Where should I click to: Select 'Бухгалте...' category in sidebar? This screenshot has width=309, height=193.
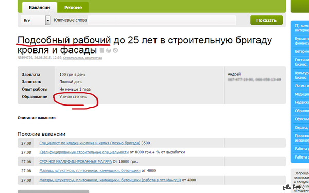301,41
